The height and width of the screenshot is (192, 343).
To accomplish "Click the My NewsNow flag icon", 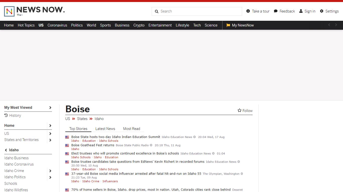I will (228, 25).
